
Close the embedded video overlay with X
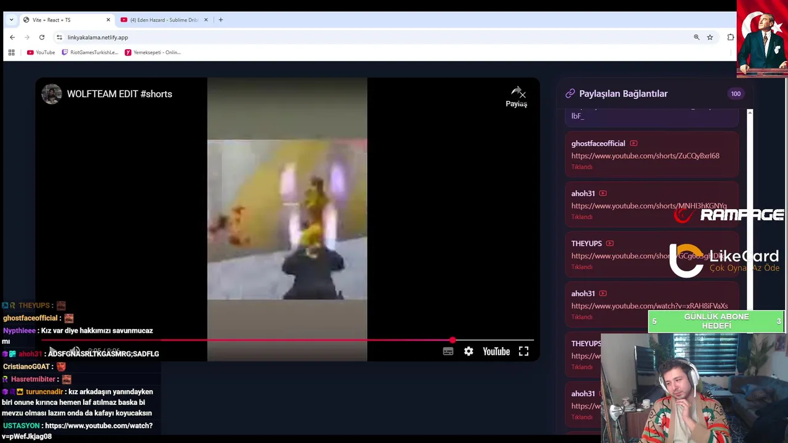click(x=522, y=94)
